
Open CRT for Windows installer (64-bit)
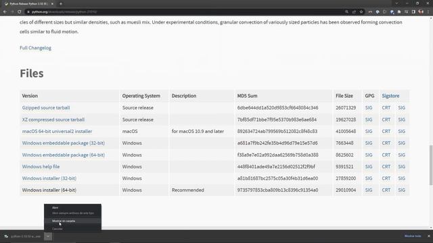click(x=386, y=190)
